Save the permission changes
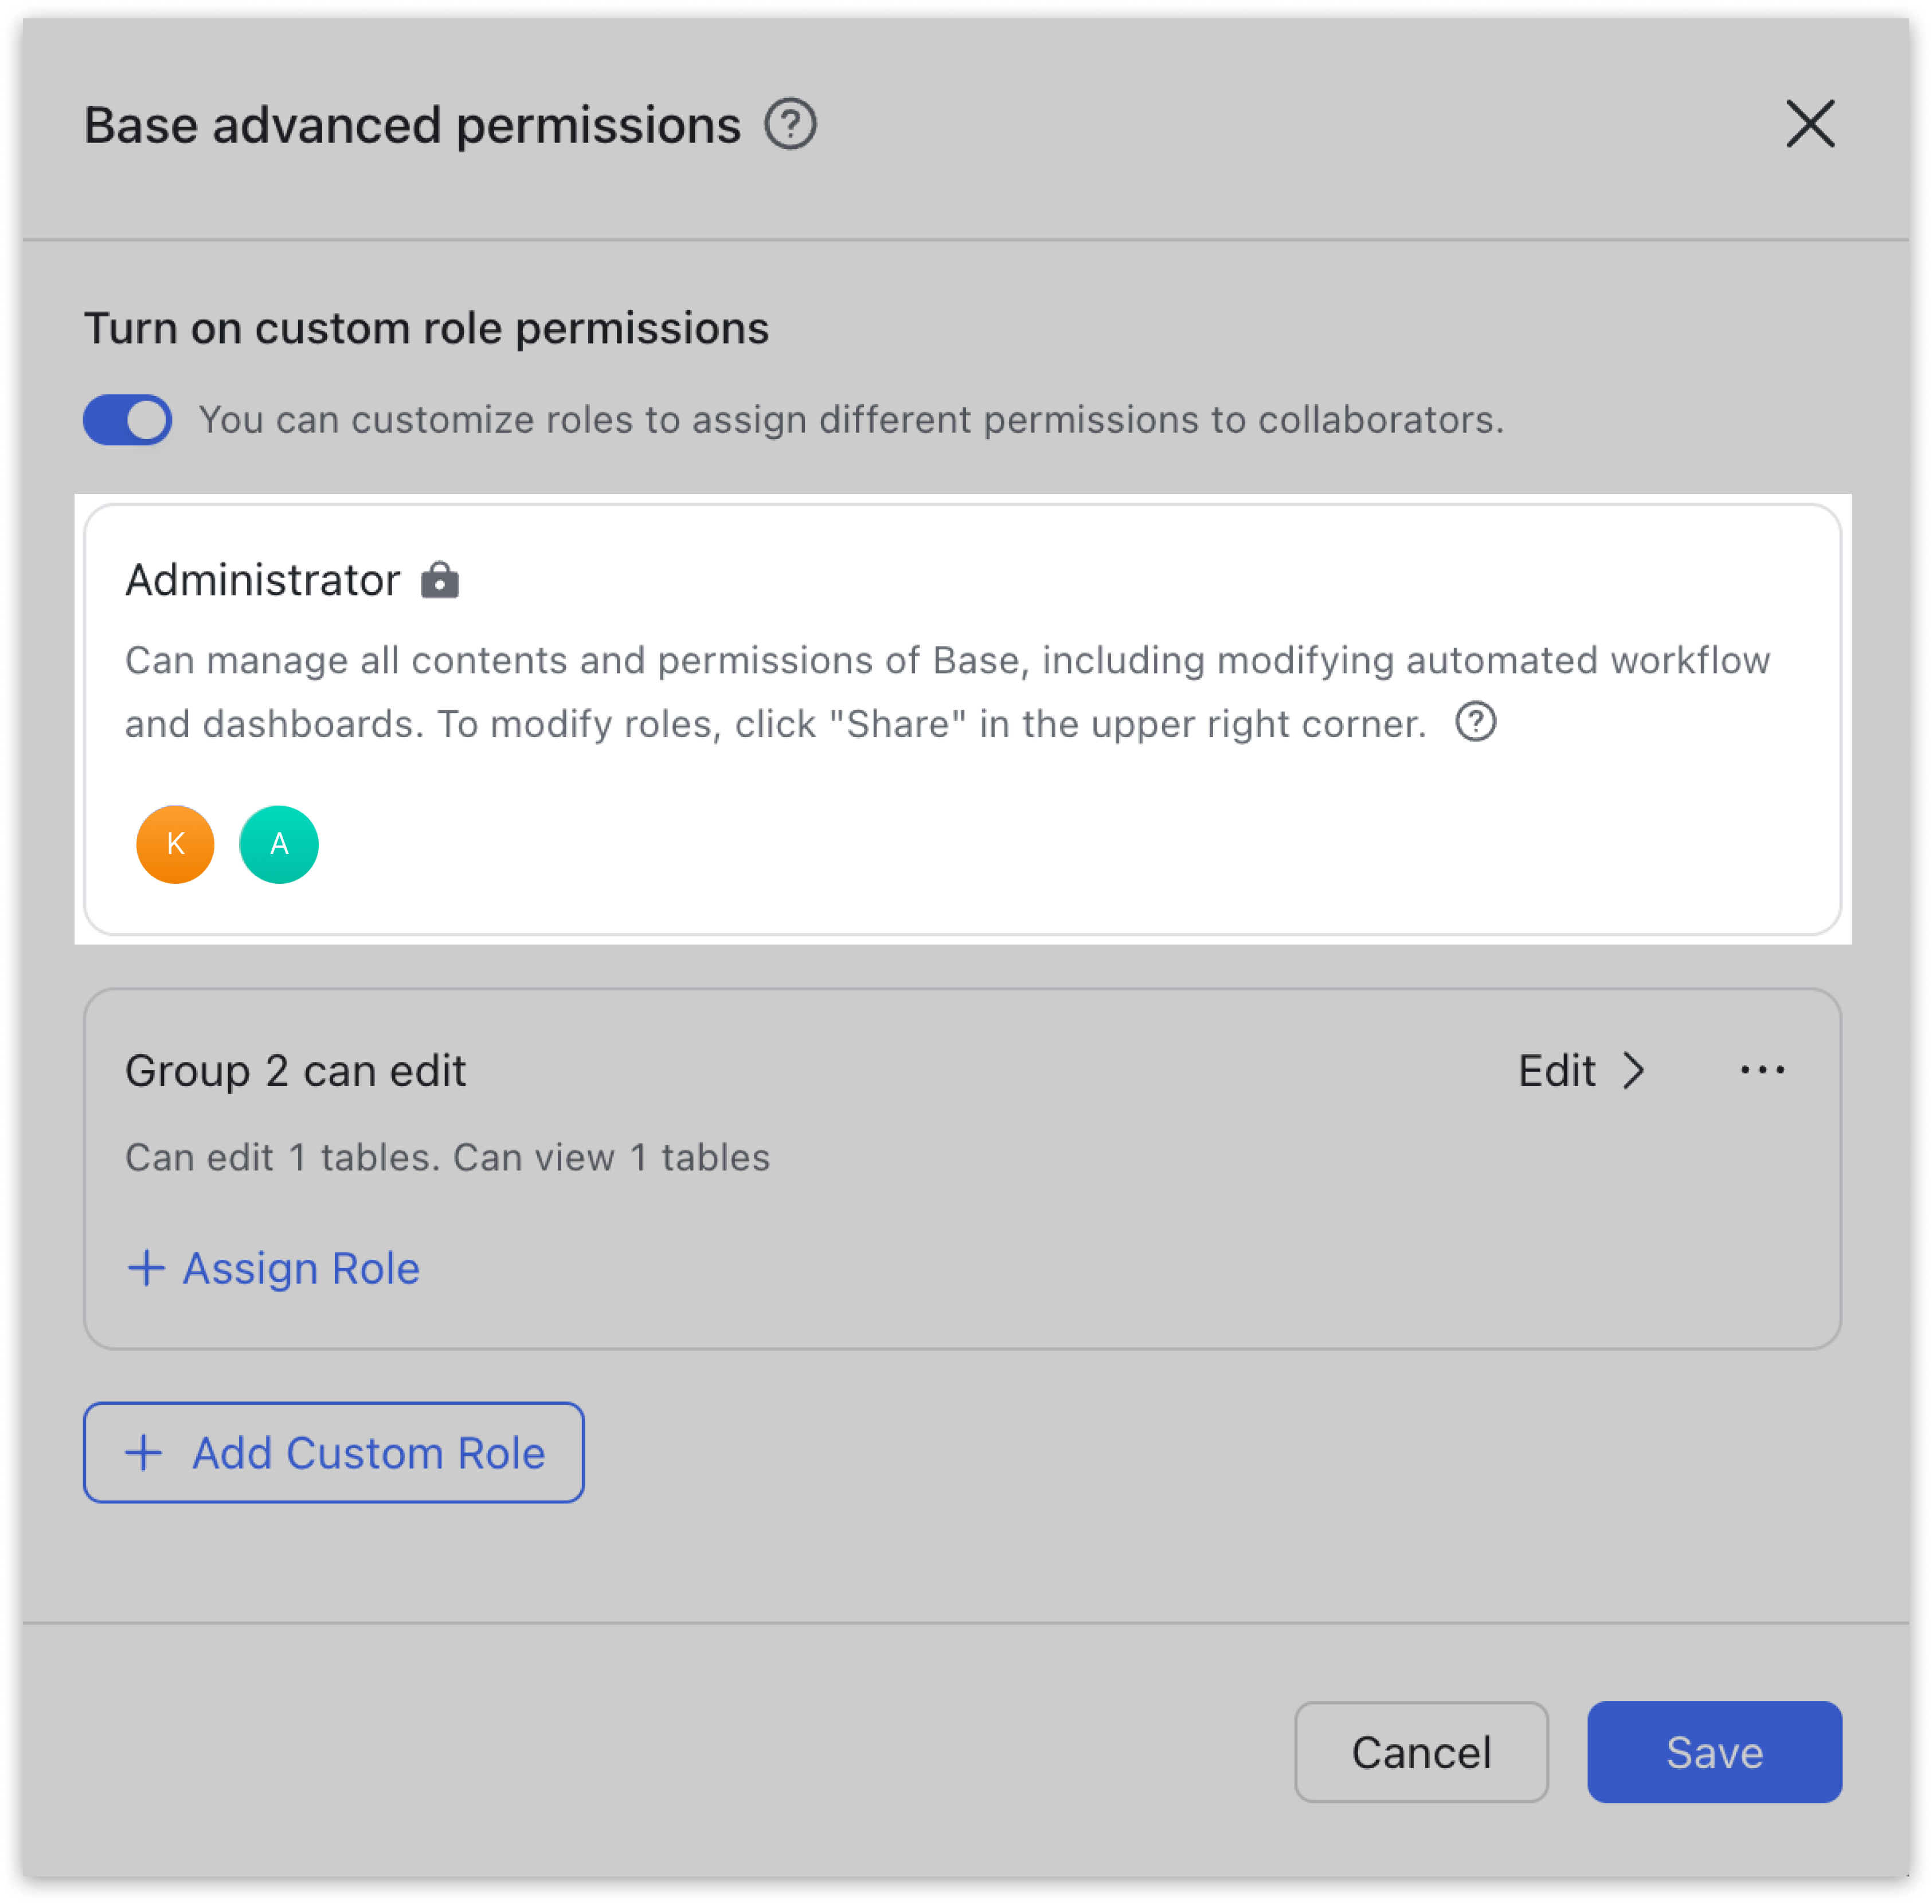1932x1904 pixels. pyautogui.click(x=1713, y=1751)
